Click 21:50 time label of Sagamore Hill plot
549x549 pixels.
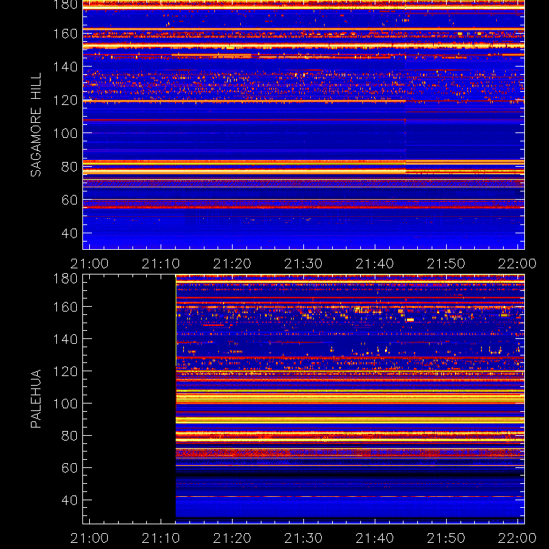pos(446,264)
